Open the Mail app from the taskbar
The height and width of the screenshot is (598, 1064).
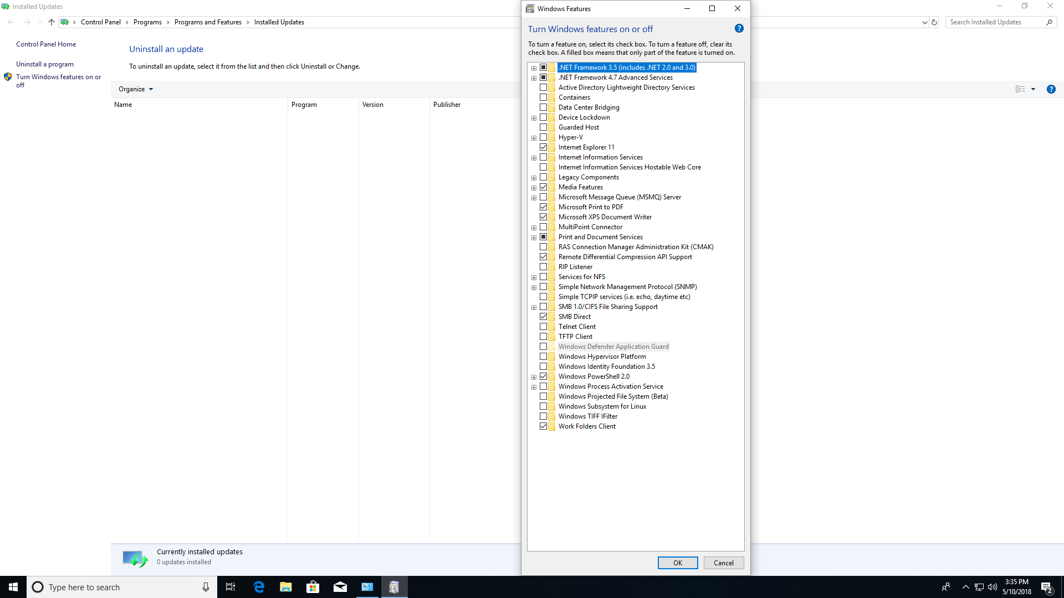(x=340, y=587)
